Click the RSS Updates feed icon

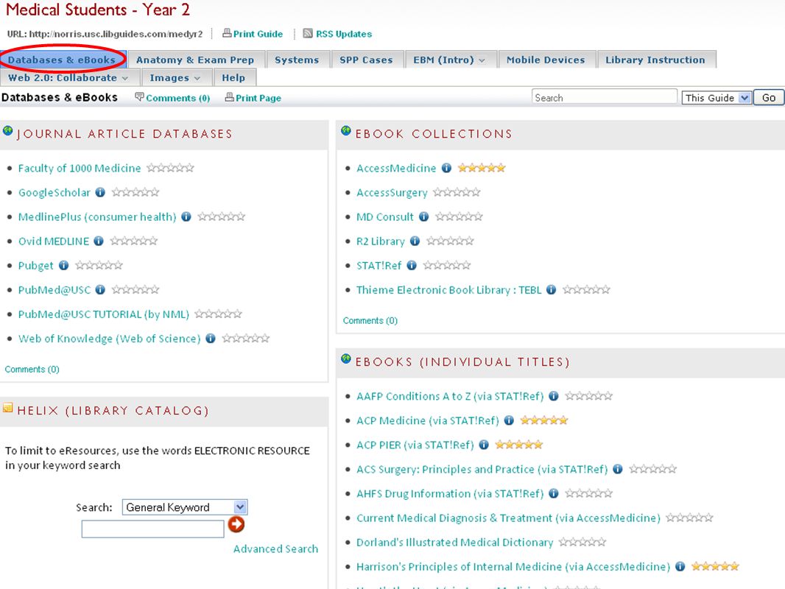coord(308,33)
